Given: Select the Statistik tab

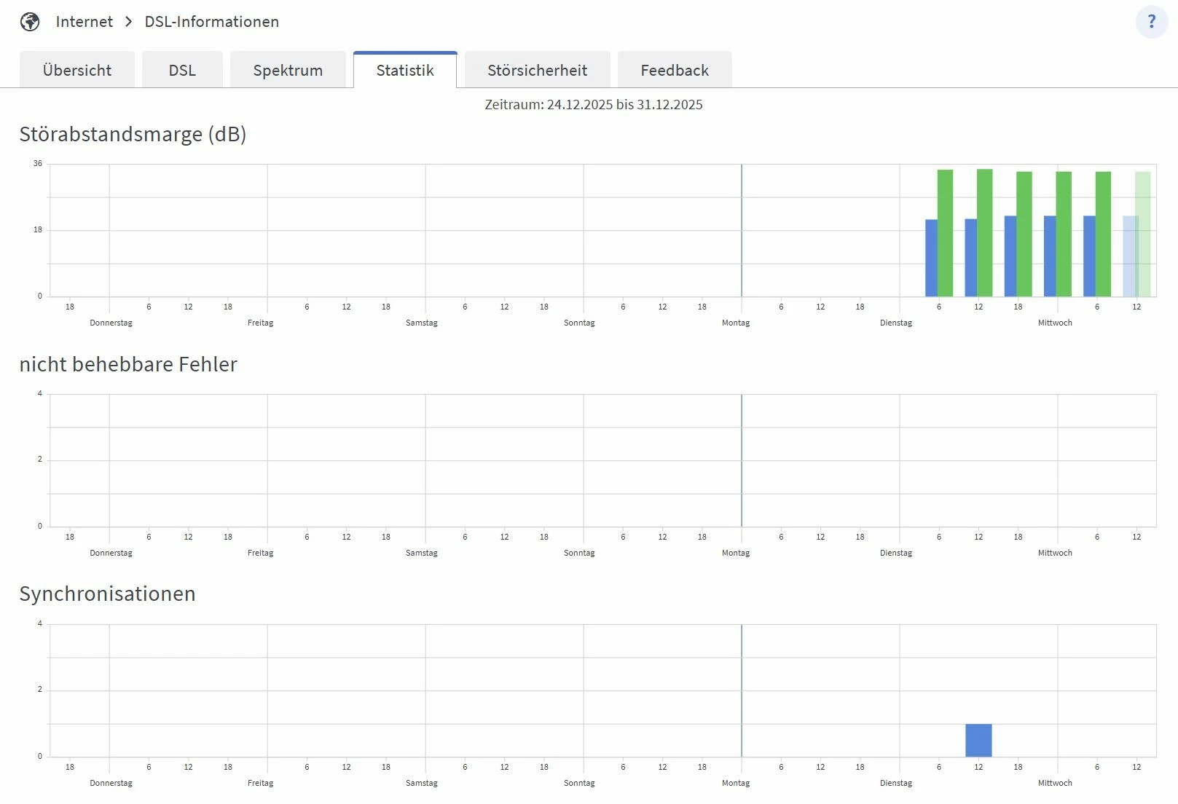Looking at the screenshot, I should point(405,70).
